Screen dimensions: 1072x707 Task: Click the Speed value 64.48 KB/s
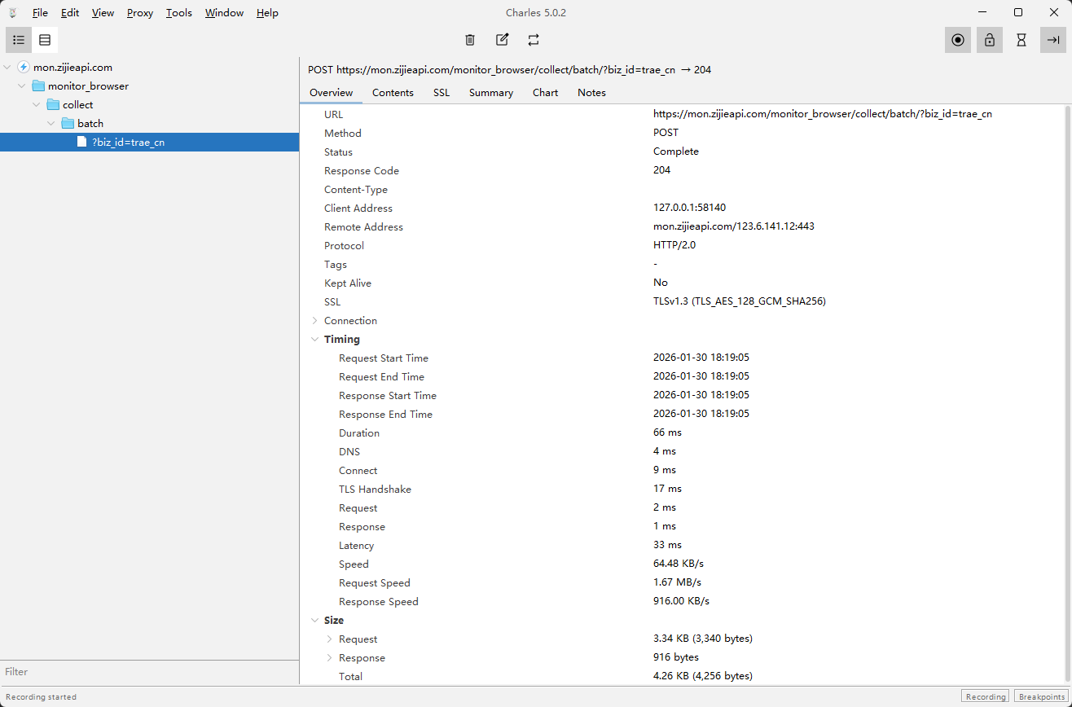pyautogui.click(x=678, y=564)
